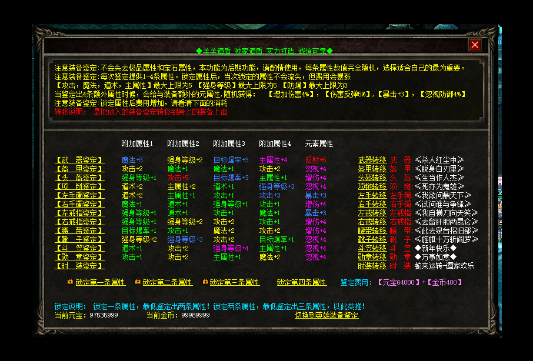Click the lock icon for 锁定第二条属性
Viewport: 533px width, 361px height.
tap(138, 282)
